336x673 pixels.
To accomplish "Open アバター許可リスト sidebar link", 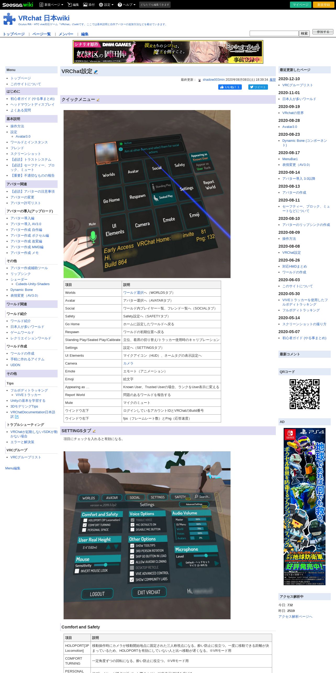I will (x=26, y=203).
